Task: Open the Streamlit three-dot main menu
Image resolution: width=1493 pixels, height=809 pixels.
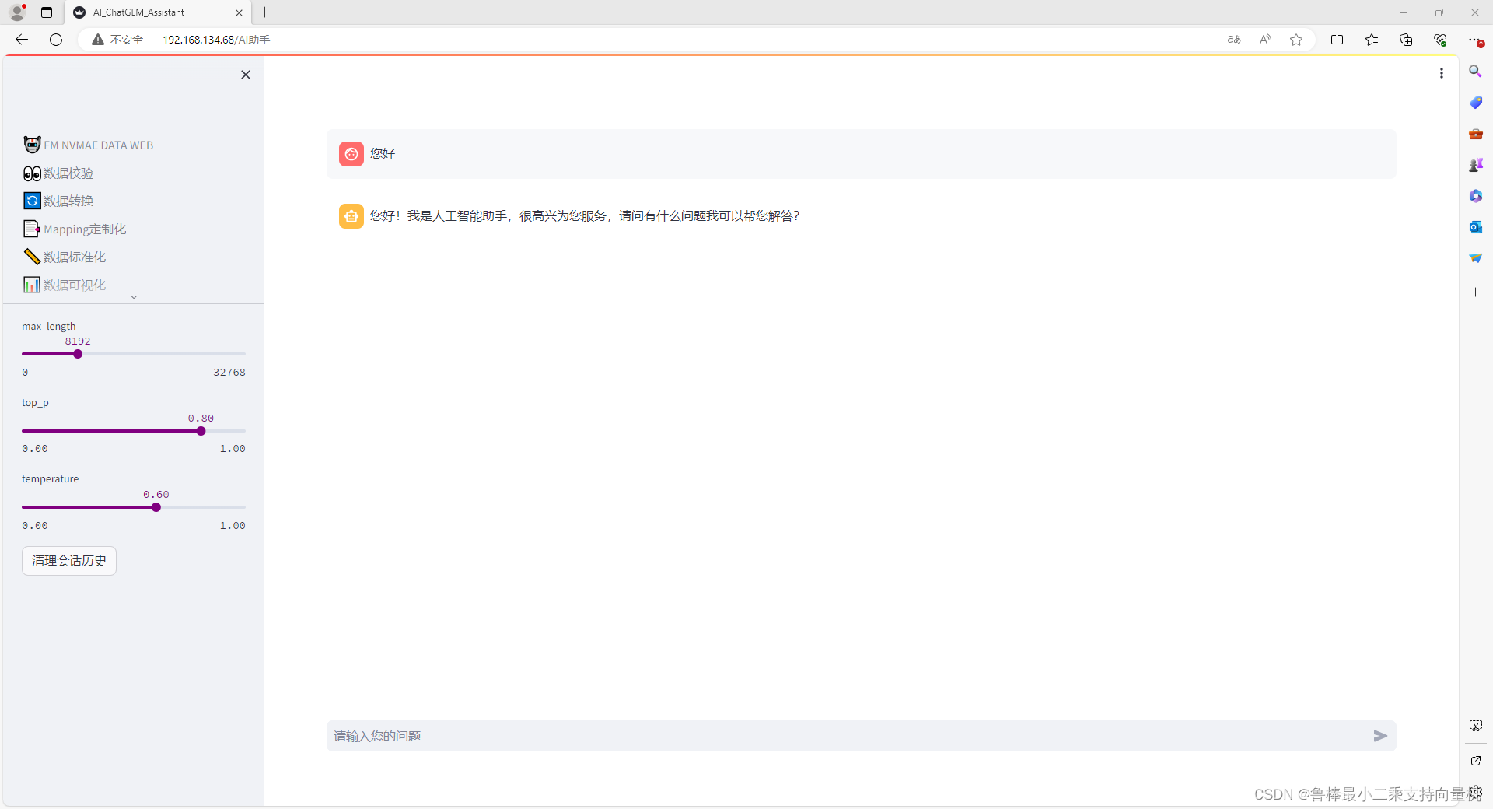Action: point(1442,73)
